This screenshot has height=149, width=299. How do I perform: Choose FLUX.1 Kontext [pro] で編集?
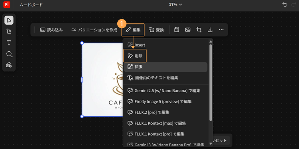[x=165, y=134]
